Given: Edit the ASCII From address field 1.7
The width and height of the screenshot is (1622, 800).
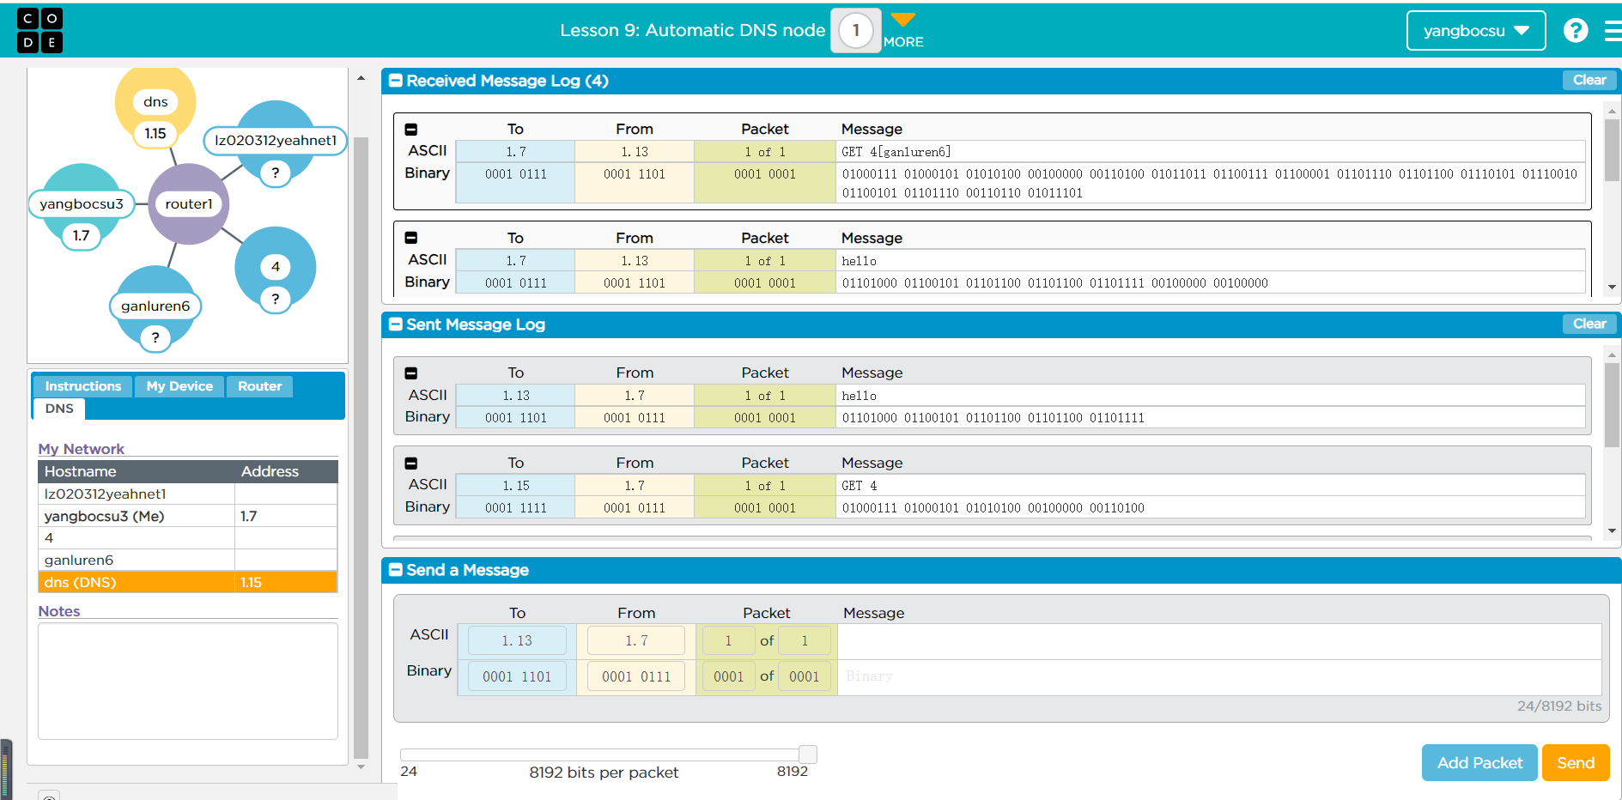Looking at the screenshot, I should click(636, 640).
